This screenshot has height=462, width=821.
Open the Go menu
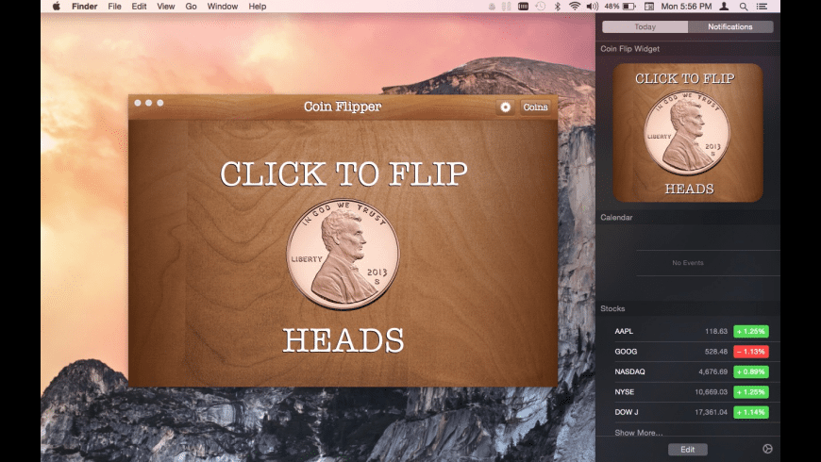[191, 6]
